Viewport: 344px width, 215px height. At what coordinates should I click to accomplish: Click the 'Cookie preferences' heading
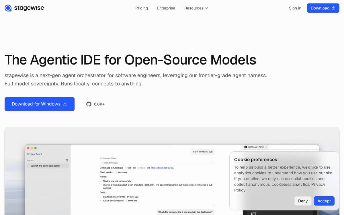coord(256,160)
